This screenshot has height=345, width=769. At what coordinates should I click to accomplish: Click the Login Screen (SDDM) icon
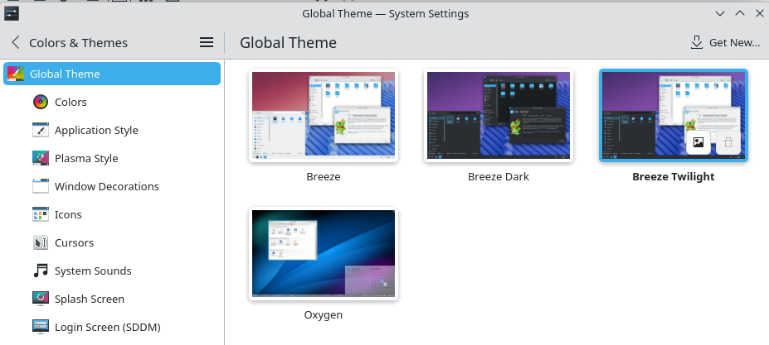41,327
